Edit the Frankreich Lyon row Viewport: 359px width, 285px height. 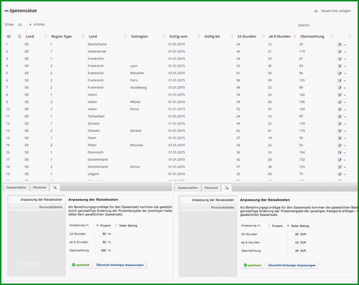(340, 66)
